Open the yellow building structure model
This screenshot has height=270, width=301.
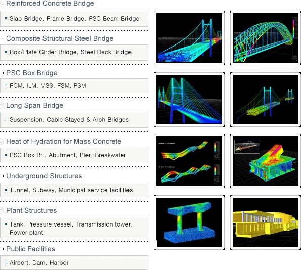266,222
